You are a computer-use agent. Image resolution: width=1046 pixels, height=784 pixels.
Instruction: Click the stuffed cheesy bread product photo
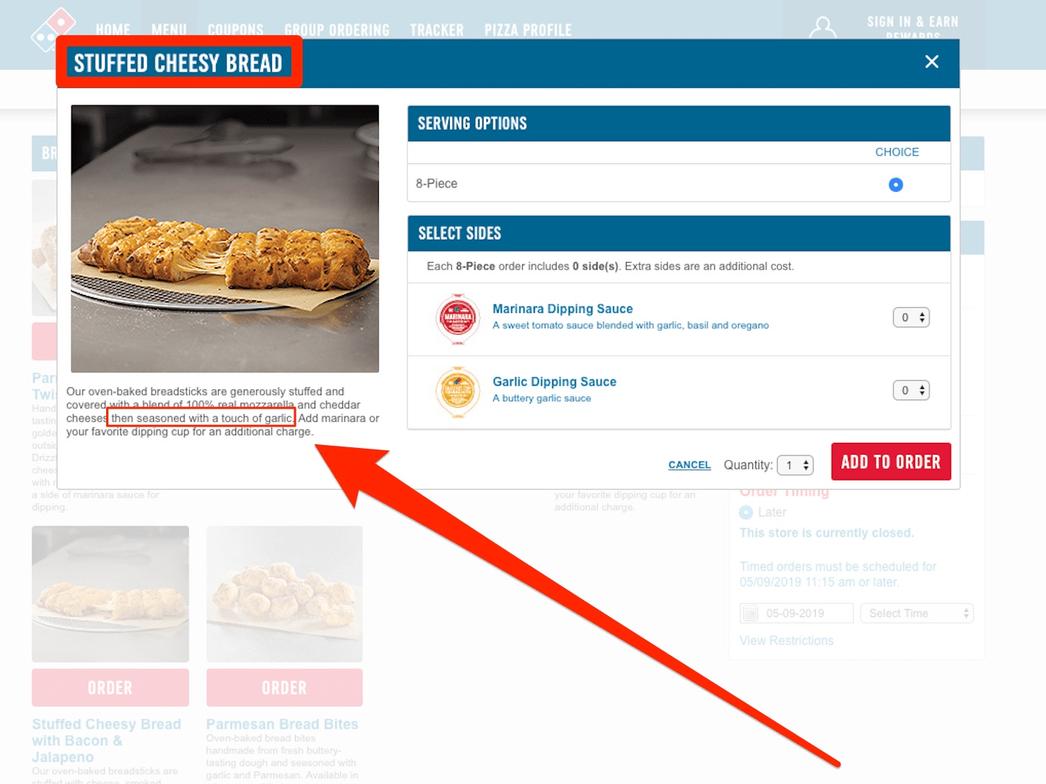click(225, 238)
